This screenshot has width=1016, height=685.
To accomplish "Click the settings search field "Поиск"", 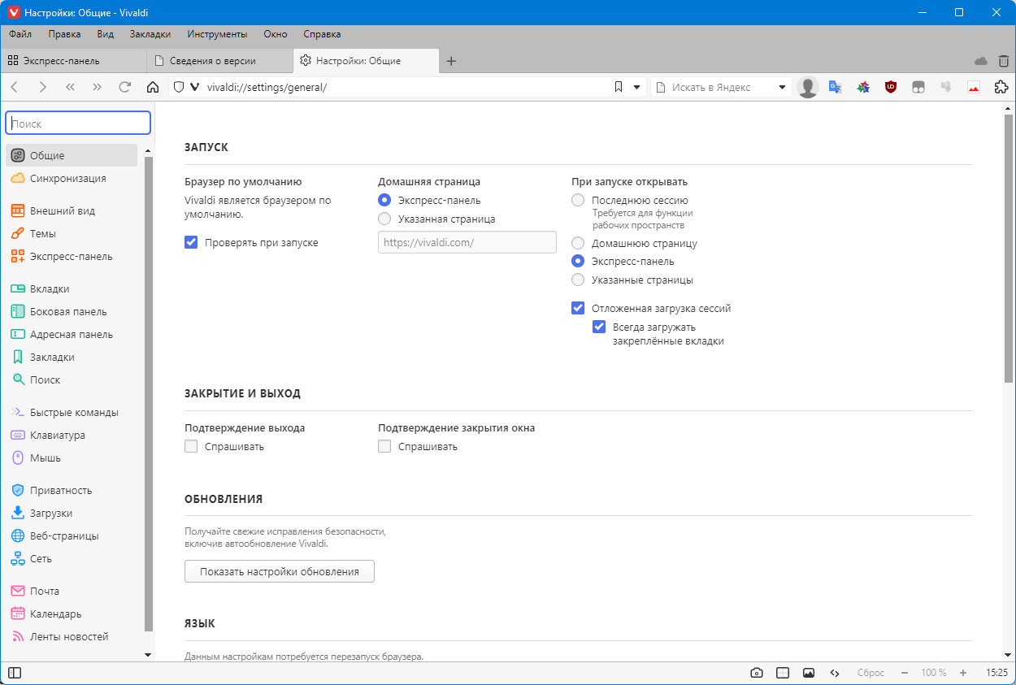I will tap(78, 124).
